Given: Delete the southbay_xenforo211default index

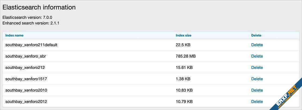Looking at the screenshot, I should [x=257, y=45].
